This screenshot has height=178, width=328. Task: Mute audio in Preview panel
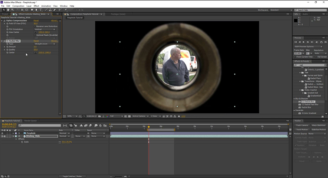tap(317, 42)
